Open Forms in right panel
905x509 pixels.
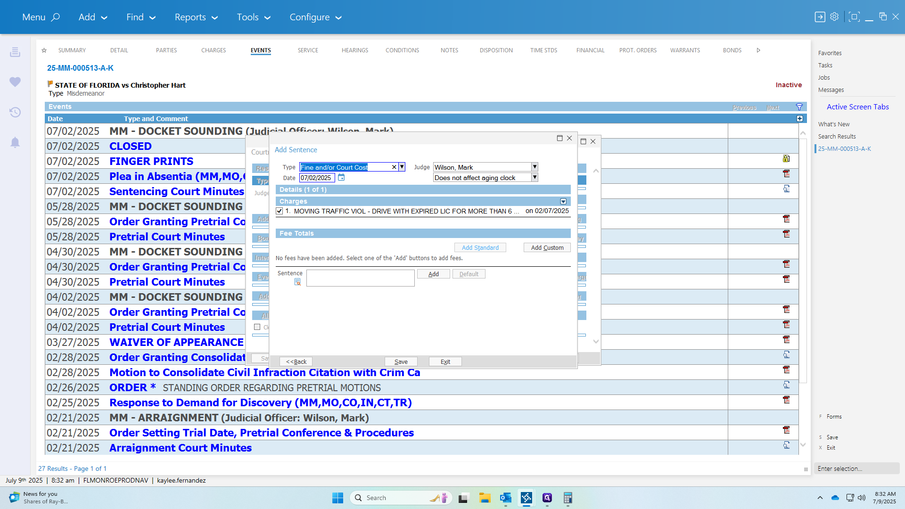tap(834, 417)
